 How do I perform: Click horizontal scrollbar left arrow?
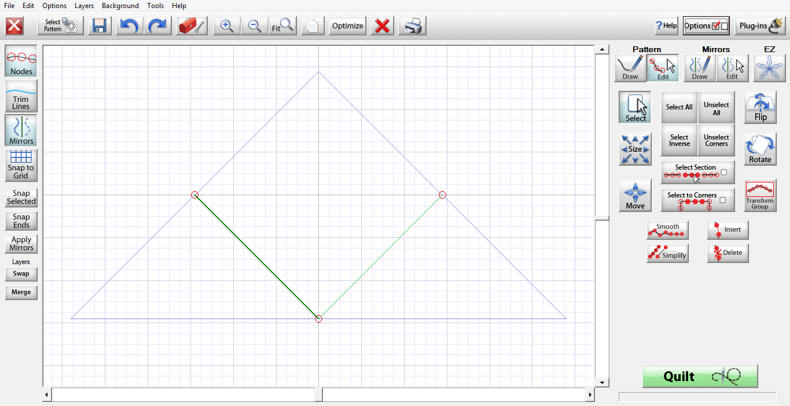click(x=47, y=394)
